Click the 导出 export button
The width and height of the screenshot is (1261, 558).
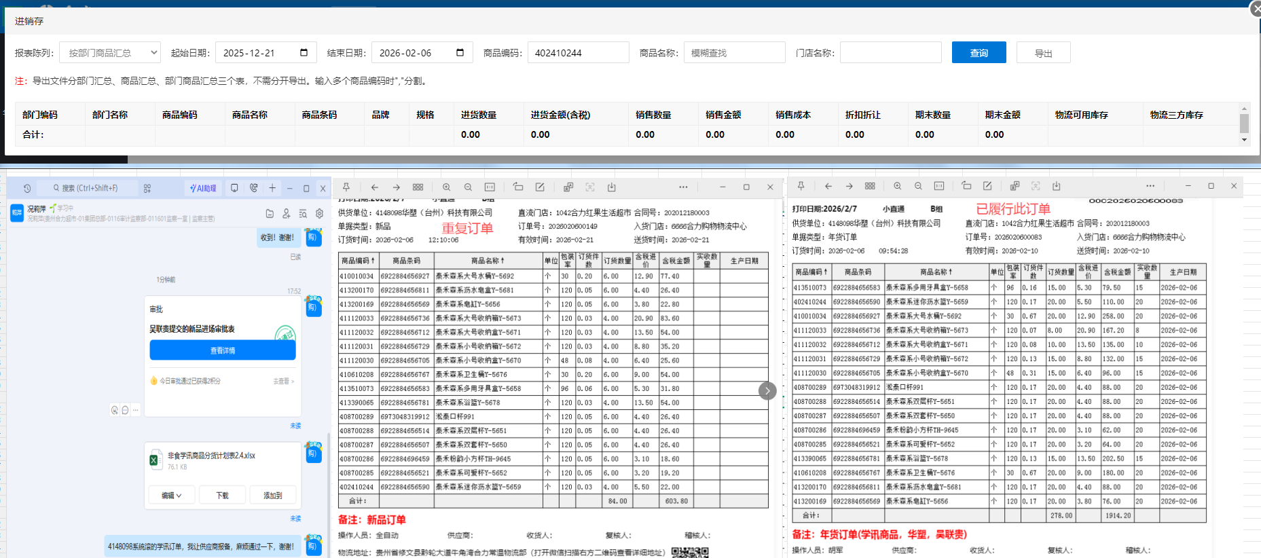pos(1043,53)
